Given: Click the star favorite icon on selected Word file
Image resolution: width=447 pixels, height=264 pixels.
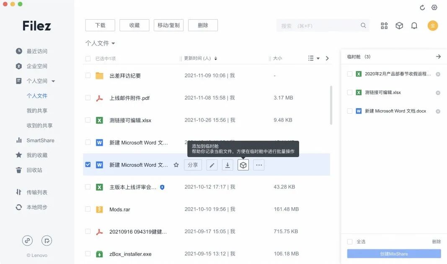Looking at the screenshot, I should click(176, 165).
